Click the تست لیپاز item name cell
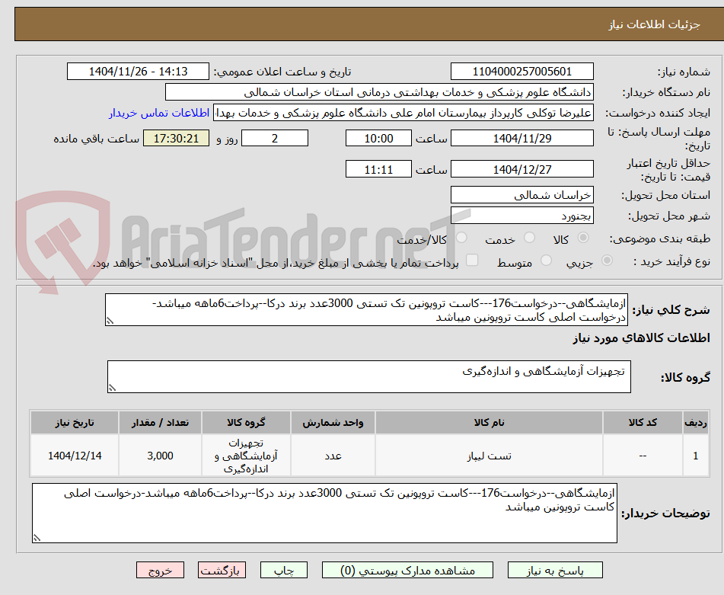Screen dimensions: 724x595 coord(489,456)
